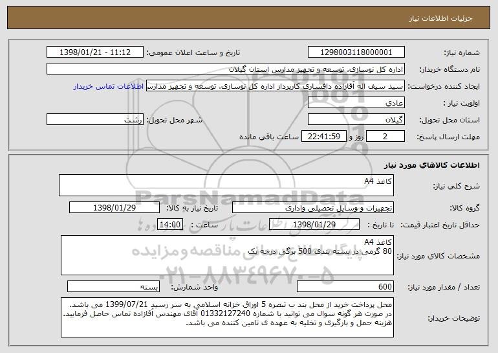Click the section title اطلاعات کالاهای مورد نیاز
Image resolution: width=498 pixels, height=353 pixels.
pos(431,165)
